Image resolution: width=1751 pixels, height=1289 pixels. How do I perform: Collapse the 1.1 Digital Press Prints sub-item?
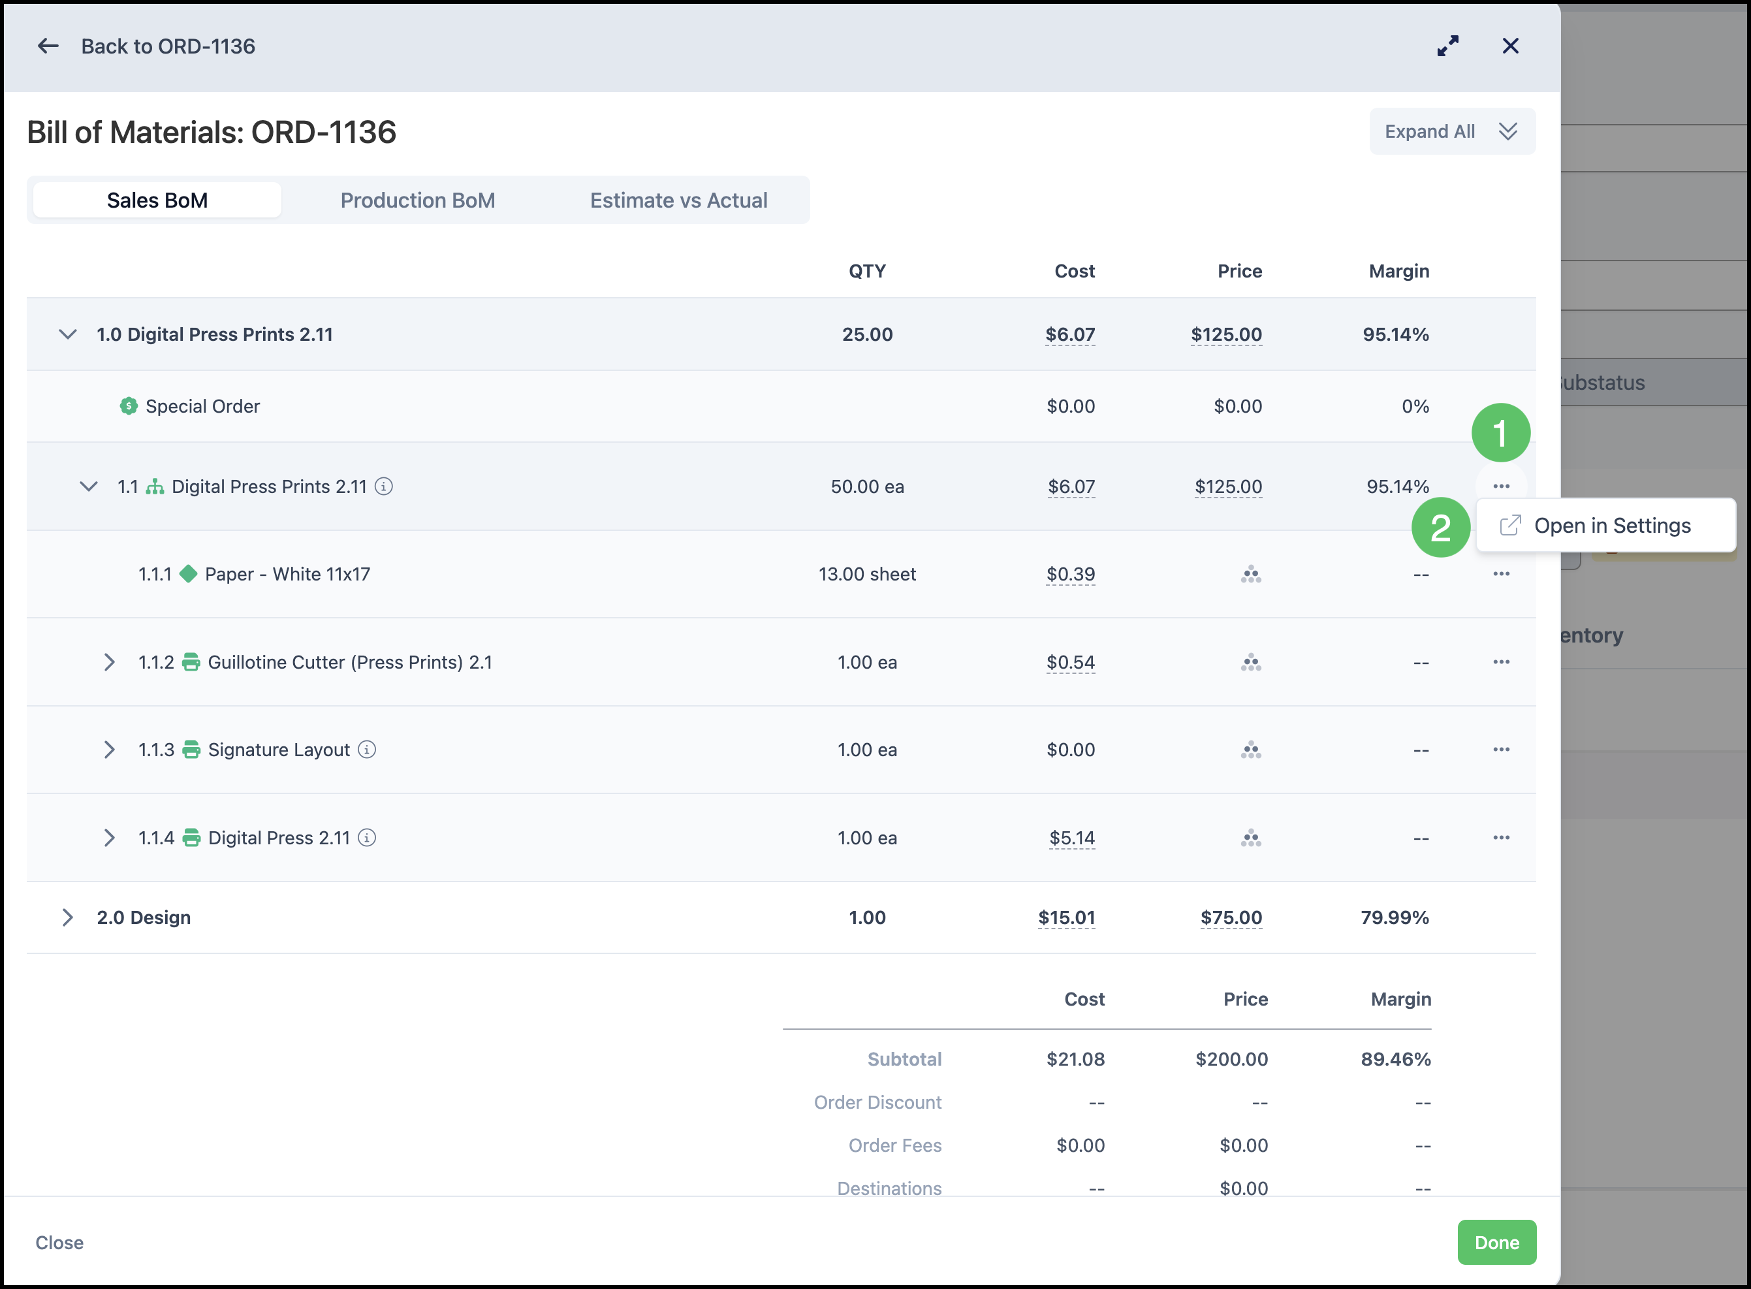[89, 486]
